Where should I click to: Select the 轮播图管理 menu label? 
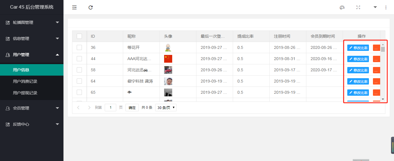[x=23, y=22]
